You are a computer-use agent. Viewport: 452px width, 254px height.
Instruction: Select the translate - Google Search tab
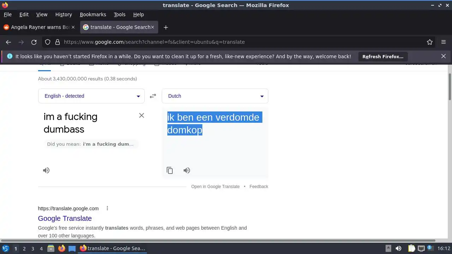tap(119, 27)
